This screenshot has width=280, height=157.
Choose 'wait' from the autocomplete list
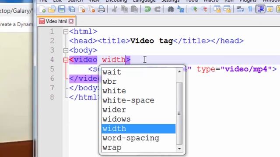point(138,72)
